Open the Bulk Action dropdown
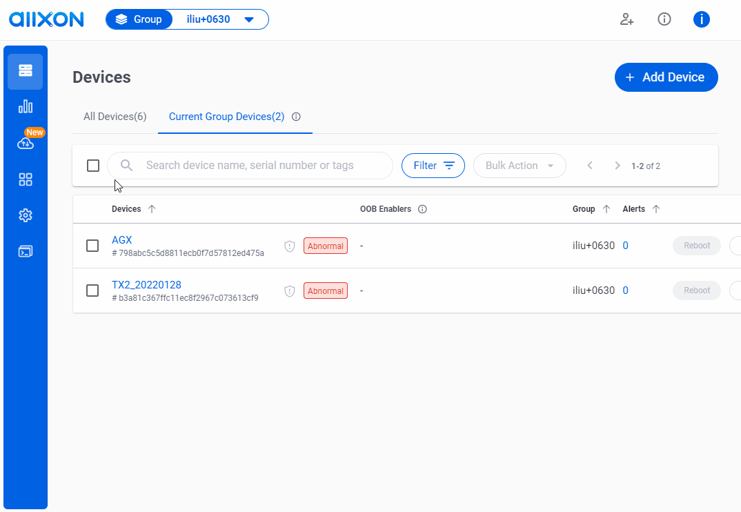The image size is (741, 512). pyautogui.click(x=520, y=166)
